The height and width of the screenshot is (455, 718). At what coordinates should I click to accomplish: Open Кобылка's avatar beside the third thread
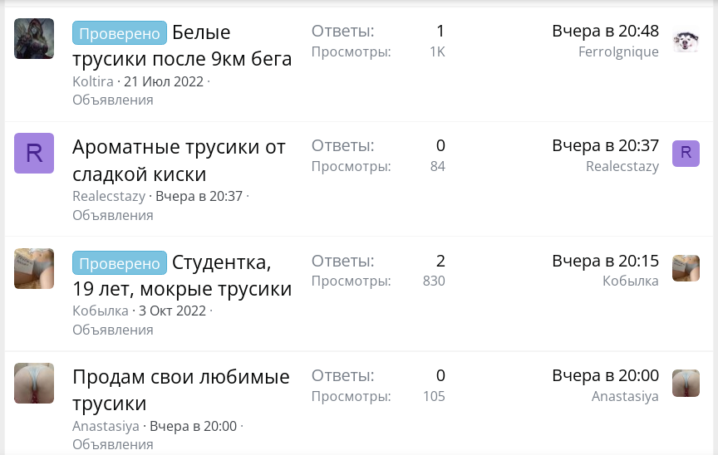click(x=34, y=268)
